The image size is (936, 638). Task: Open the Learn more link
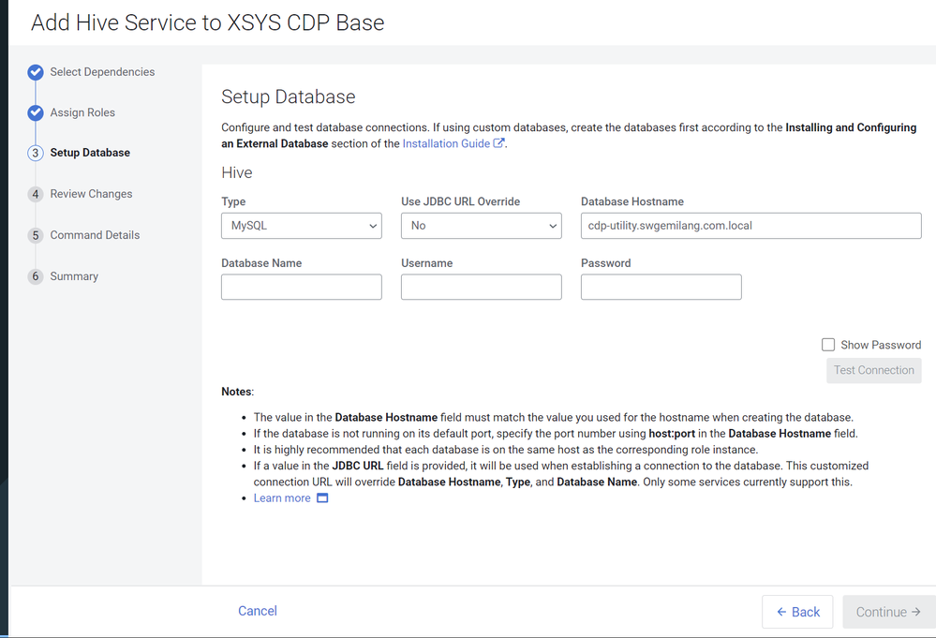tap(282, 498)
